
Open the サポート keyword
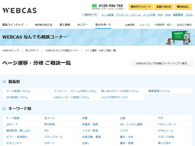click(x=49, y=143)
